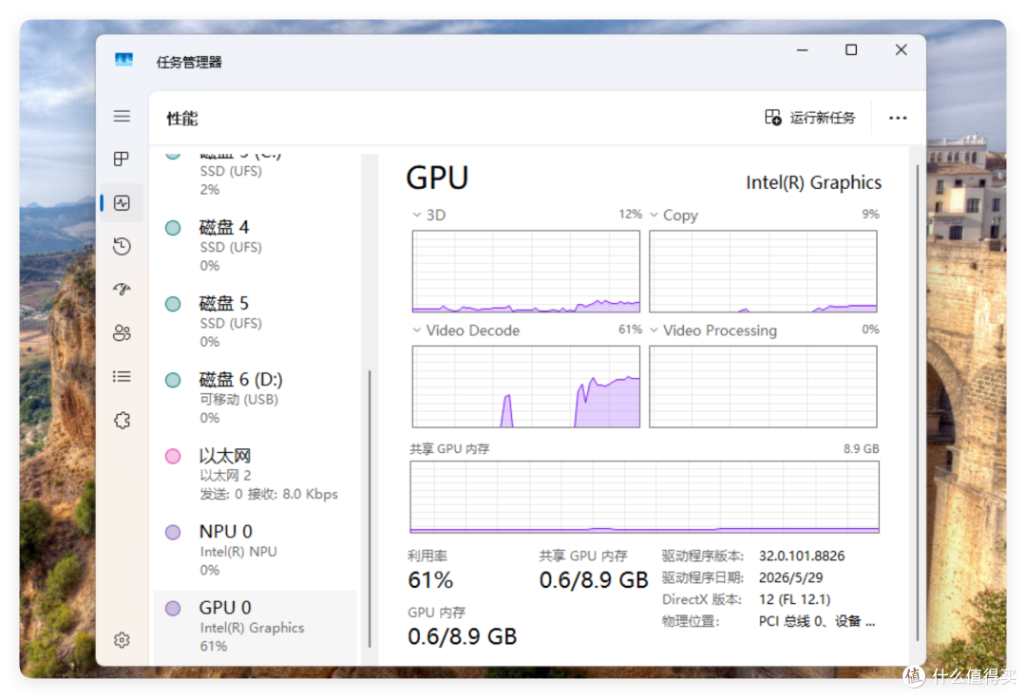Click 运行新任务 button
Image resolution: width=1026 pixels, height=698 pixels.
[810, 118]
